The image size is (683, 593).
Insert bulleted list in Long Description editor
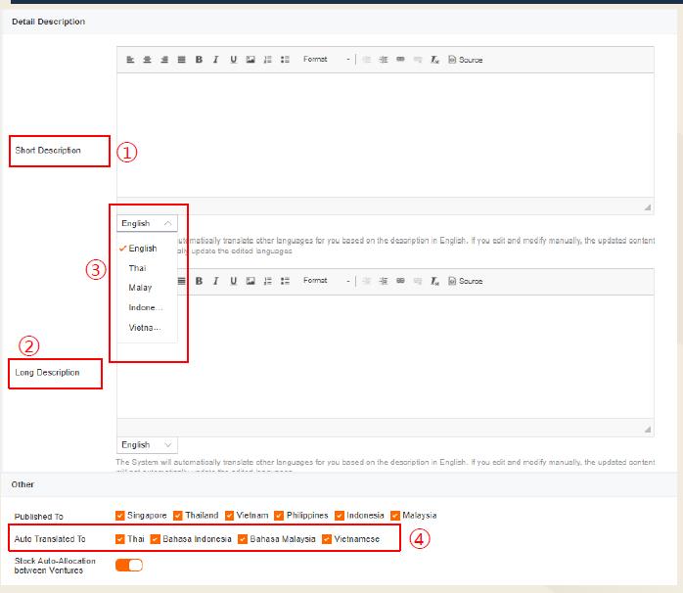point(285,281)
